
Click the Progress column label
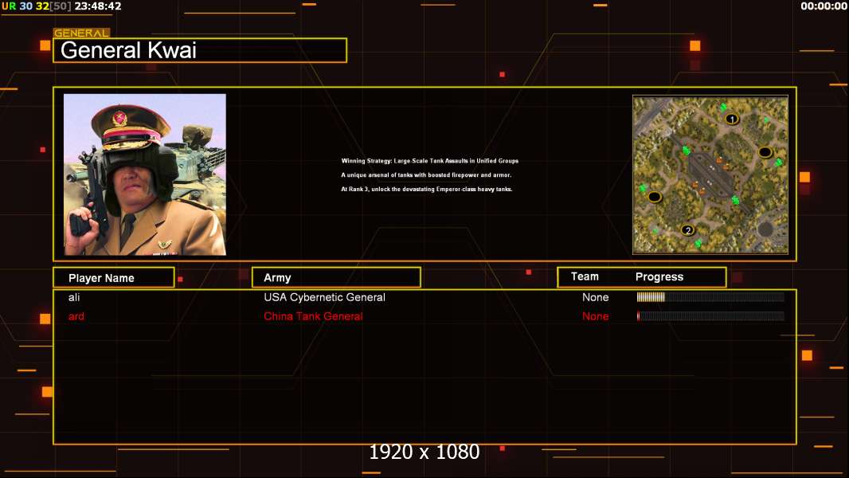[x=659, y=276]
